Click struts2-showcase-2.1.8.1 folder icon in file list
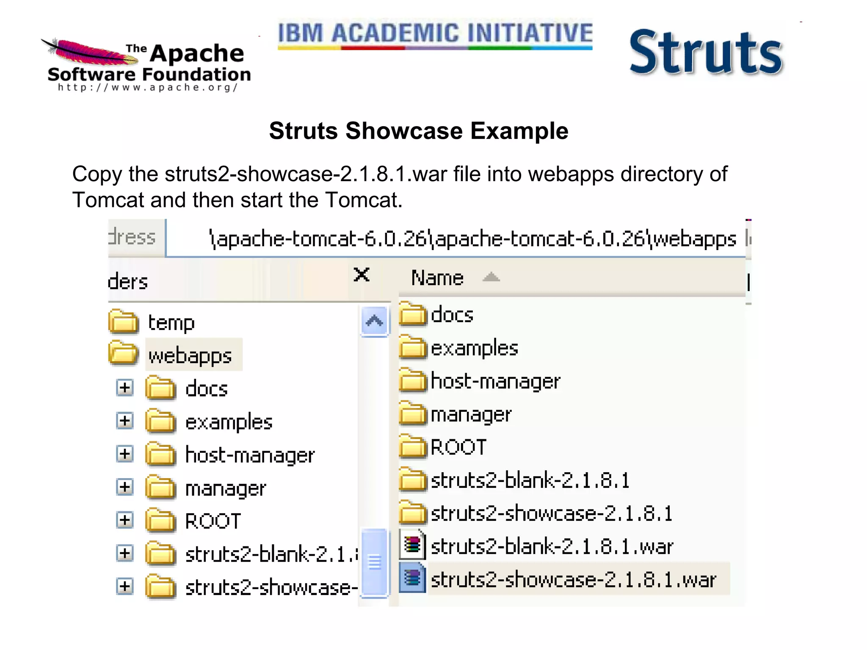 click(413, 512)
